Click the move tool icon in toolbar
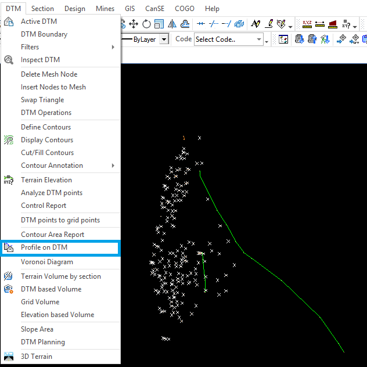This screenshot has width=367, height=367. pos(134,24)
